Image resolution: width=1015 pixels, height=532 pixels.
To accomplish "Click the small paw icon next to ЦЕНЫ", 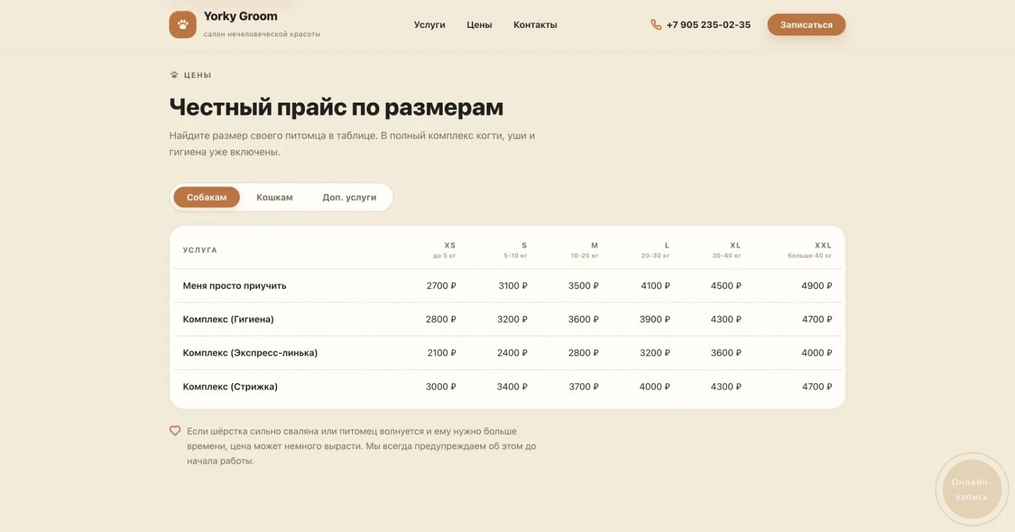I will [174, 75].
